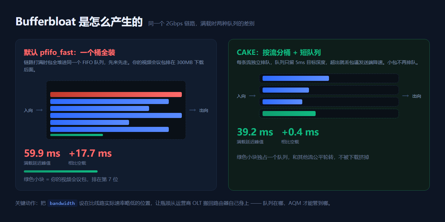This screenshot has width=445, height=222.
Task: Click "相比空载" label under +17.7 ms
Action: [x=77, y=163]
